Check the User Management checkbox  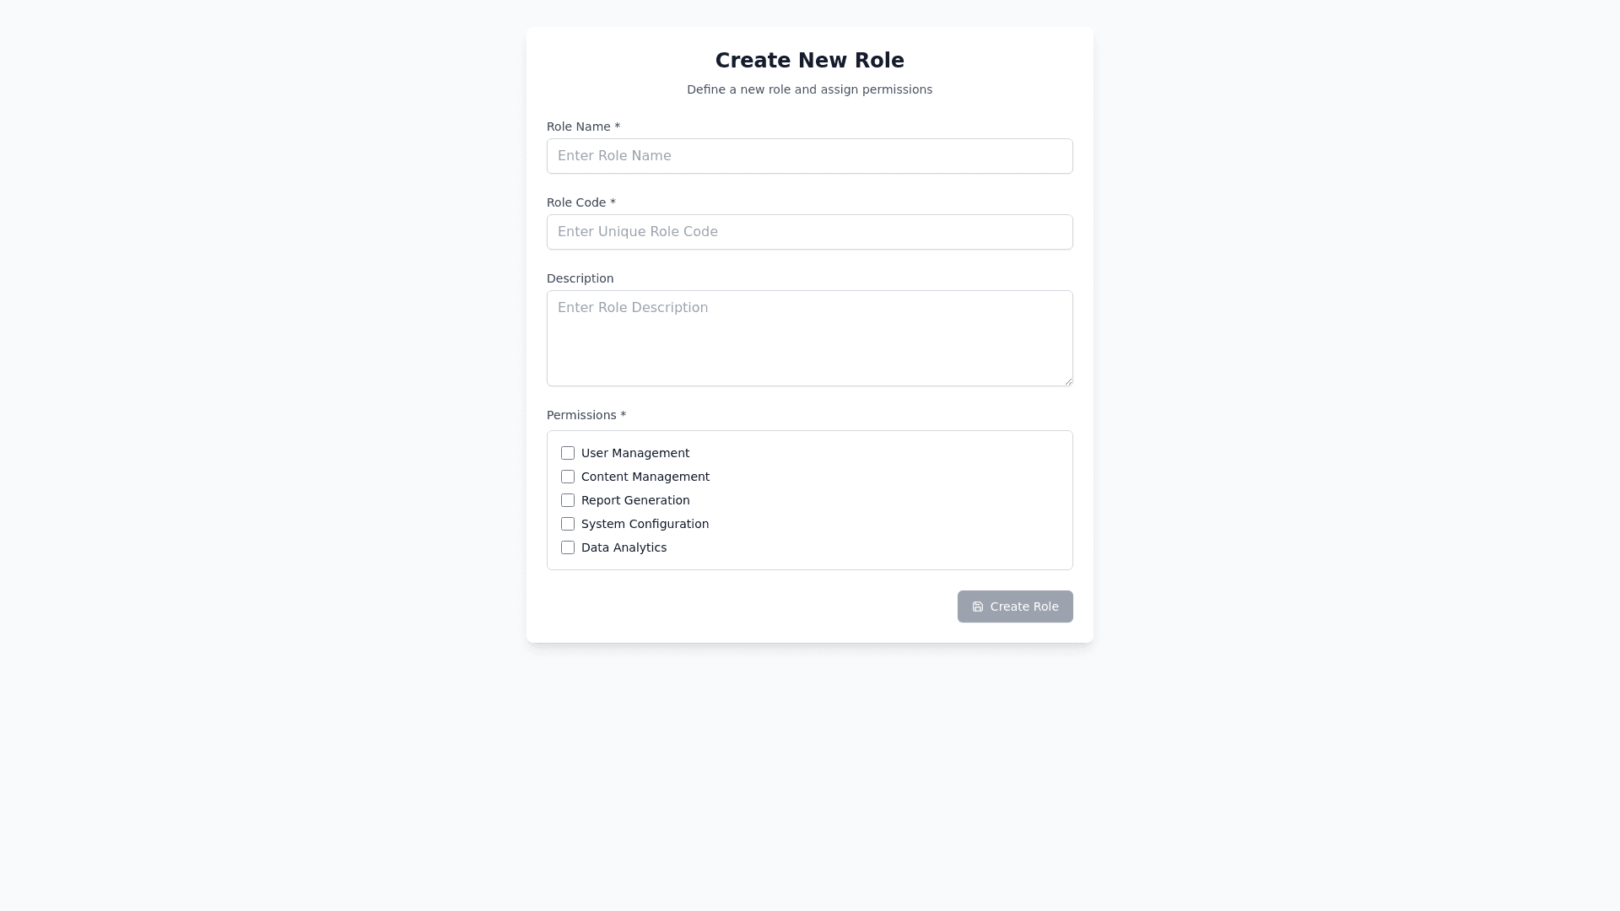[x=568, y=453]
